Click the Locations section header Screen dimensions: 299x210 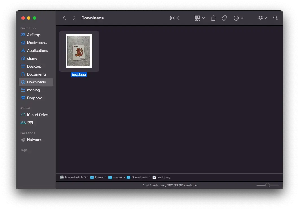click(28, 133)
